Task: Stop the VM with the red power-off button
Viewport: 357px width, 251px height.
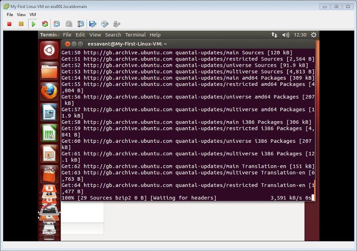Action: (9, 24)
